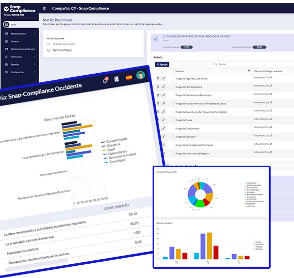
Task: Click the Promedio Respuestas value pill
Action: (x=187, y=47)
